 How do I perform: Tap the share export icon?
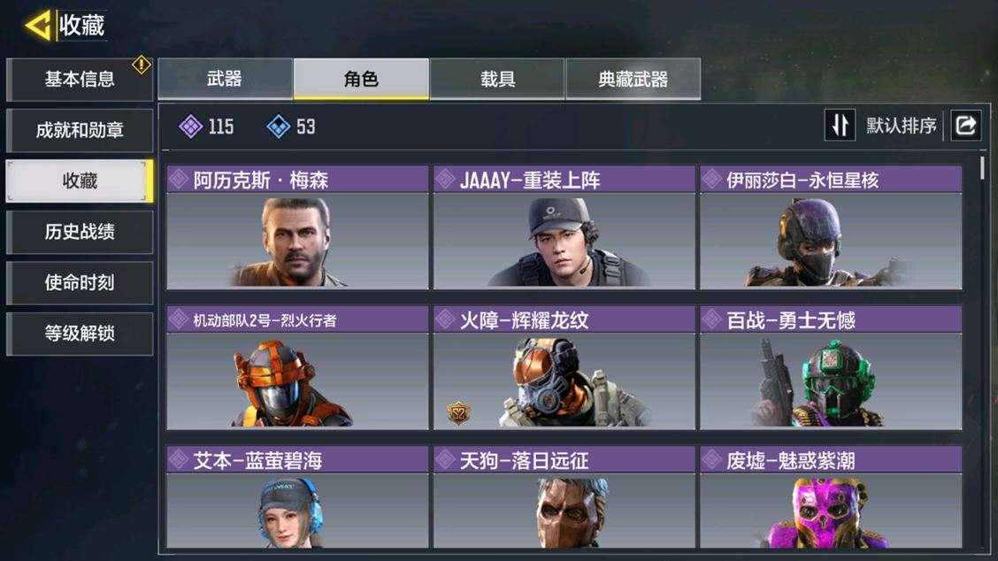pyautogui.click(x=965, y=126)
